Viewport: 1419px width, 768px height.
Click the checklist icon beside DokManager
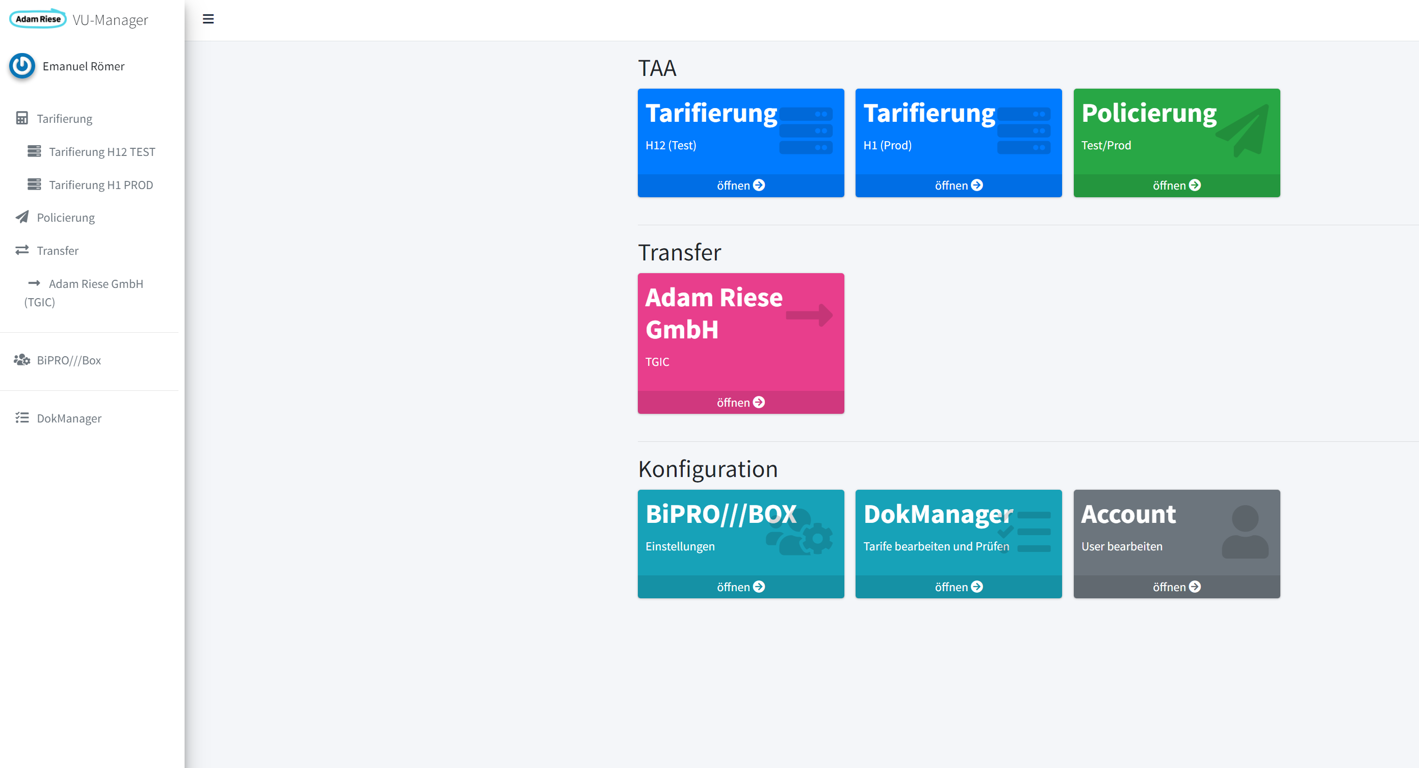[22, 418]
